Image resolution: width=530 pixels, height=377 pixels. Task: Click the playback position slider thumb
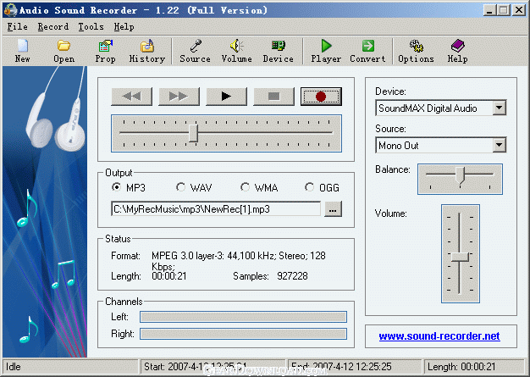point(193,133)
